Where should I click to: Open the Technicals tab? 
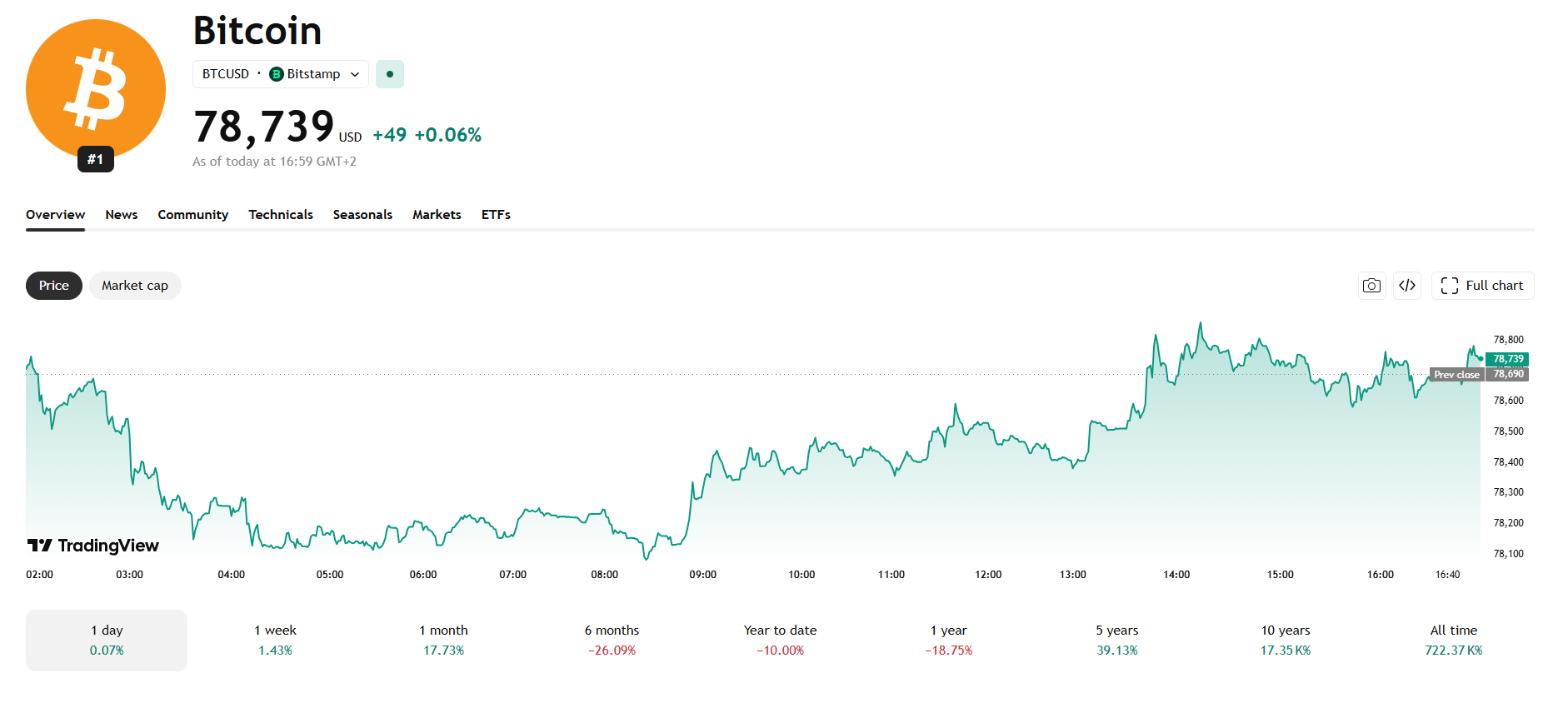[x=281, y=215]
